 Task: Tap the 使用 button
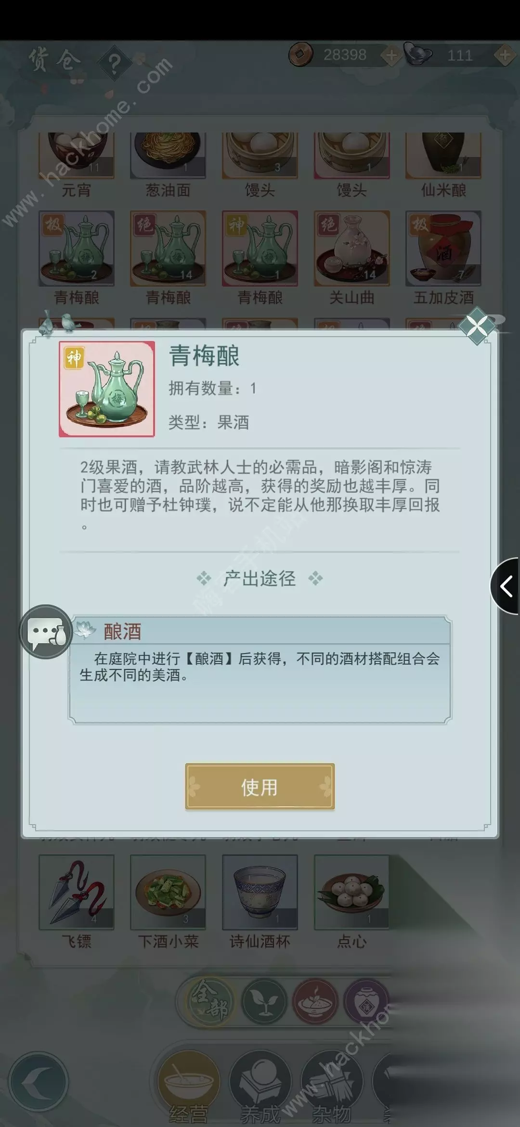(260, 786)
